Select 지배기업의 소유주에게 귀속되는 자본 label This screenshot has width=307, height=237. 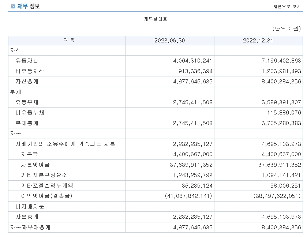[65, 144]
